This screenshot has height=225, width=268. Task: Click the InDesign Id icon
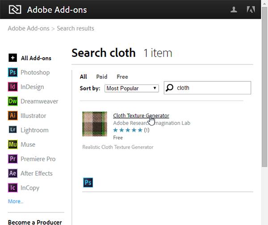pos(13,87)
